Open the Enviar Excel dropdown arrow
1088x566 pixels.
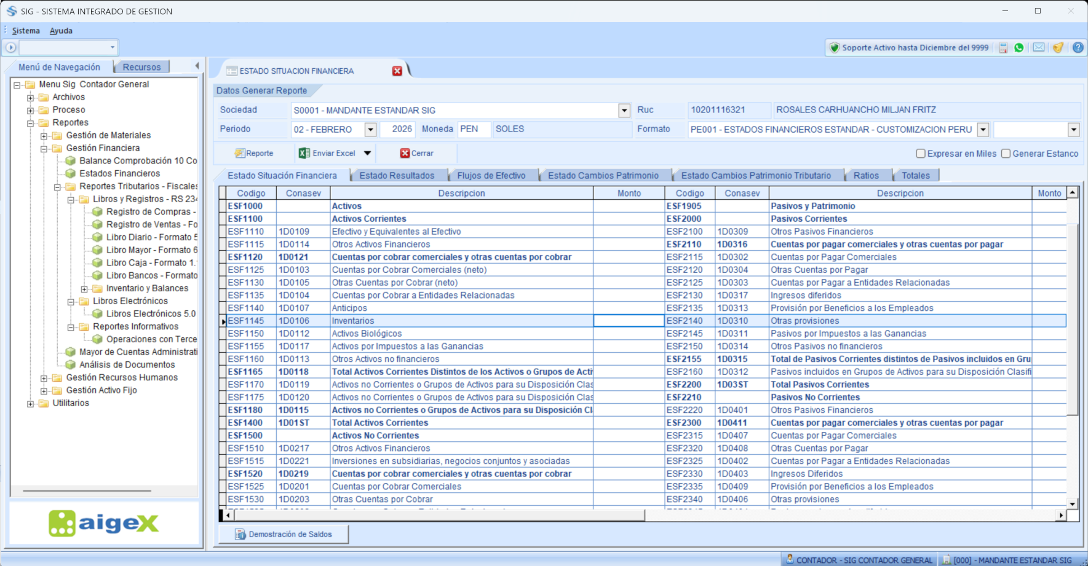[367, 152]
